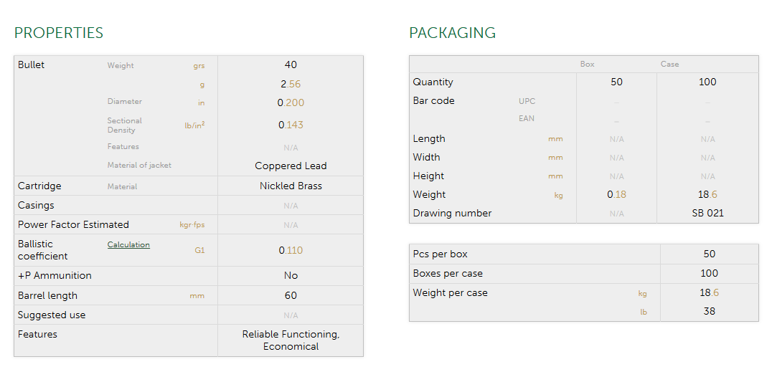Click the Case column header
This screenshot has height=382, width=777.
[x=669, y=65]
